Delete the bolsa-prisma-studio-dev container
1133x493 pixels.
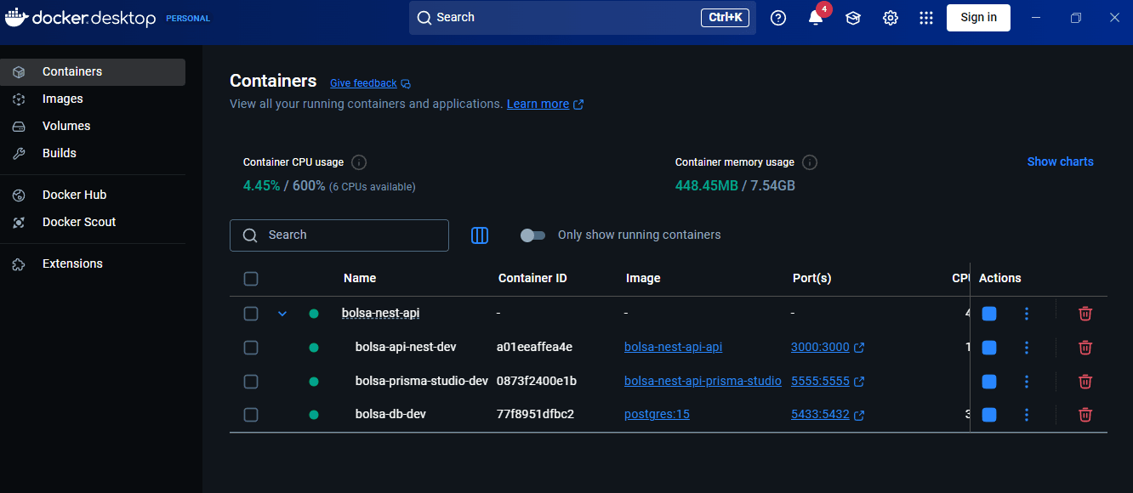1085,381
